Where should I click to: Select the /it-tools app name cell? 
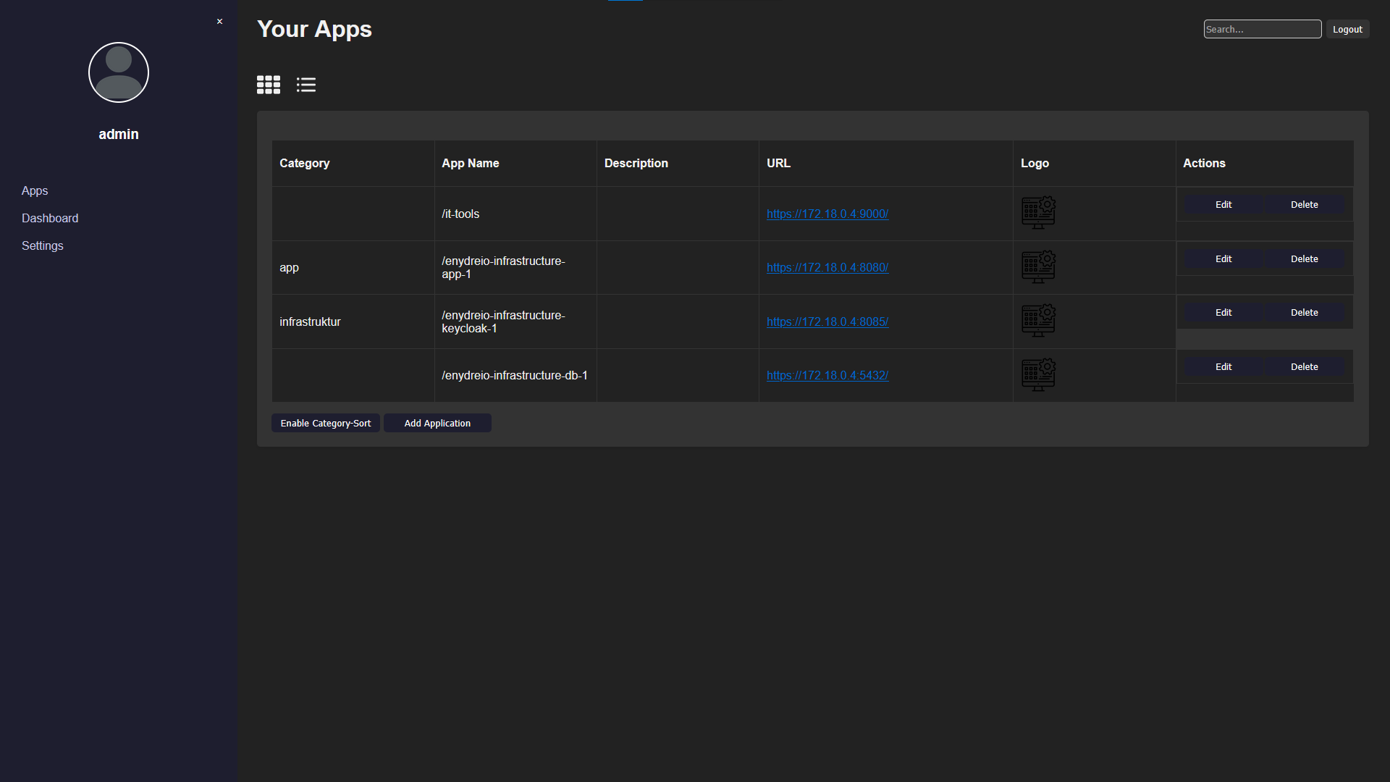(x=515, y=214)
